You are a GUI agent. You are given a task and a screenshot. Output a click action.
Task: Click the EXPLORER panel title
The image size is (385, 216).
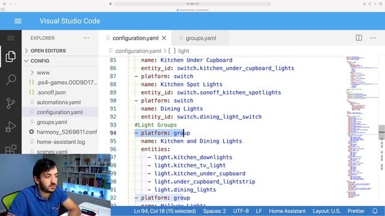[x=43, y=38]
